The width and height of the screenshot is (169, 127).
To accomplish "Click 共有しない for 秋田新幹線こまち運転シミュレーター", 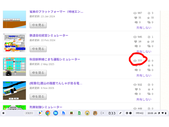I will click(x=144, y=75).
